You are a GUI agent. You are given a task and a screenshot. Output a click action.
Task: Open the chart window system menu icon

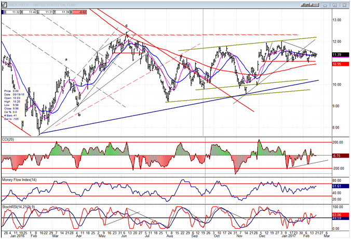(x=4, y=5)
